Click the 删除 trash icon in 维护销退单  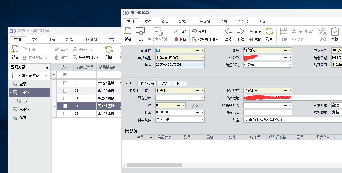180,40
